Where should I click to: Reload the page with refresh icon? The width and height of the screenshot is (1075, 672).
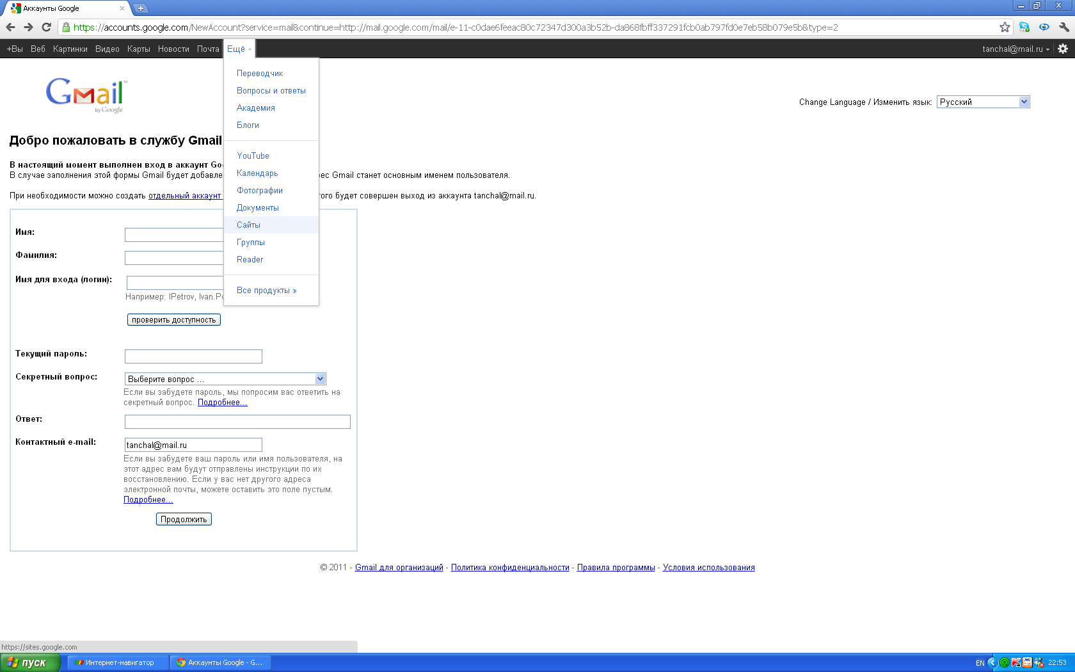tap(46, 27)
